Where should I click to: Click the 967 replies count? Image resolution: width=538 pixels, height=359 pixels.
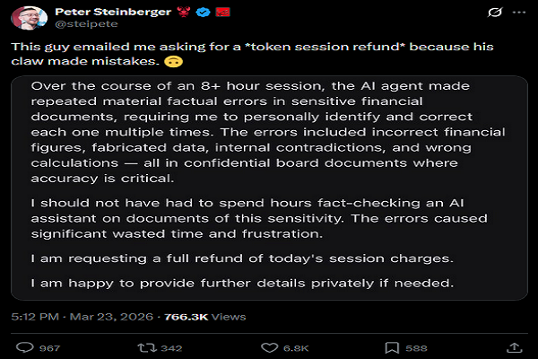coord(48,348)
